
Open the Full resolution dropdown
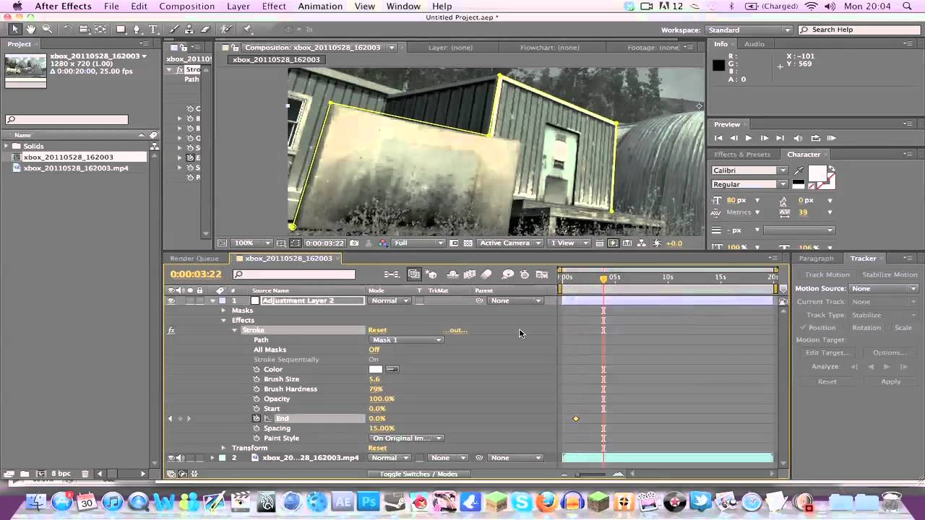pos(418,243)
